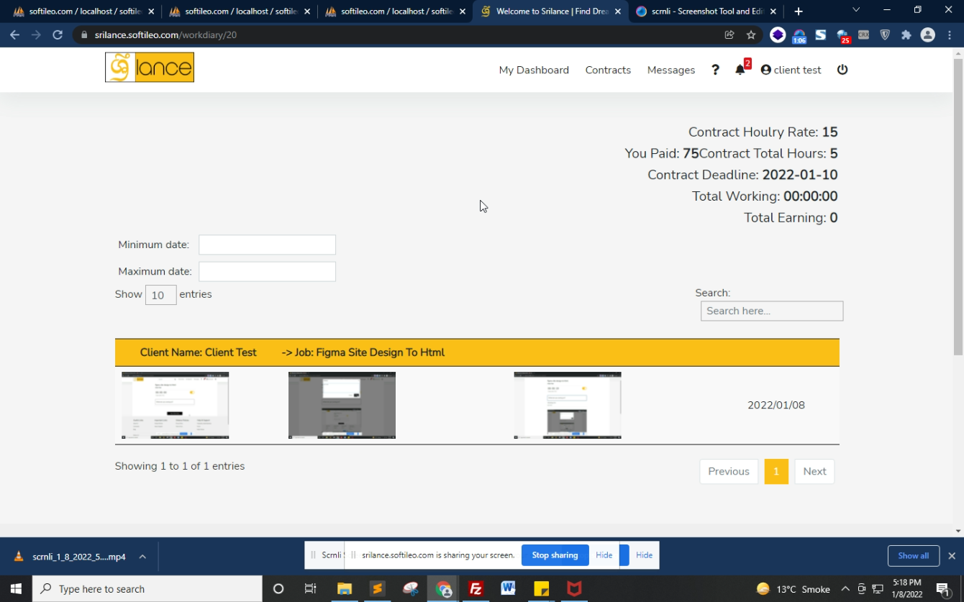This screenshot has height=602, width=964.
Task: Click the power logout icon
Action: tap(842, 70)
